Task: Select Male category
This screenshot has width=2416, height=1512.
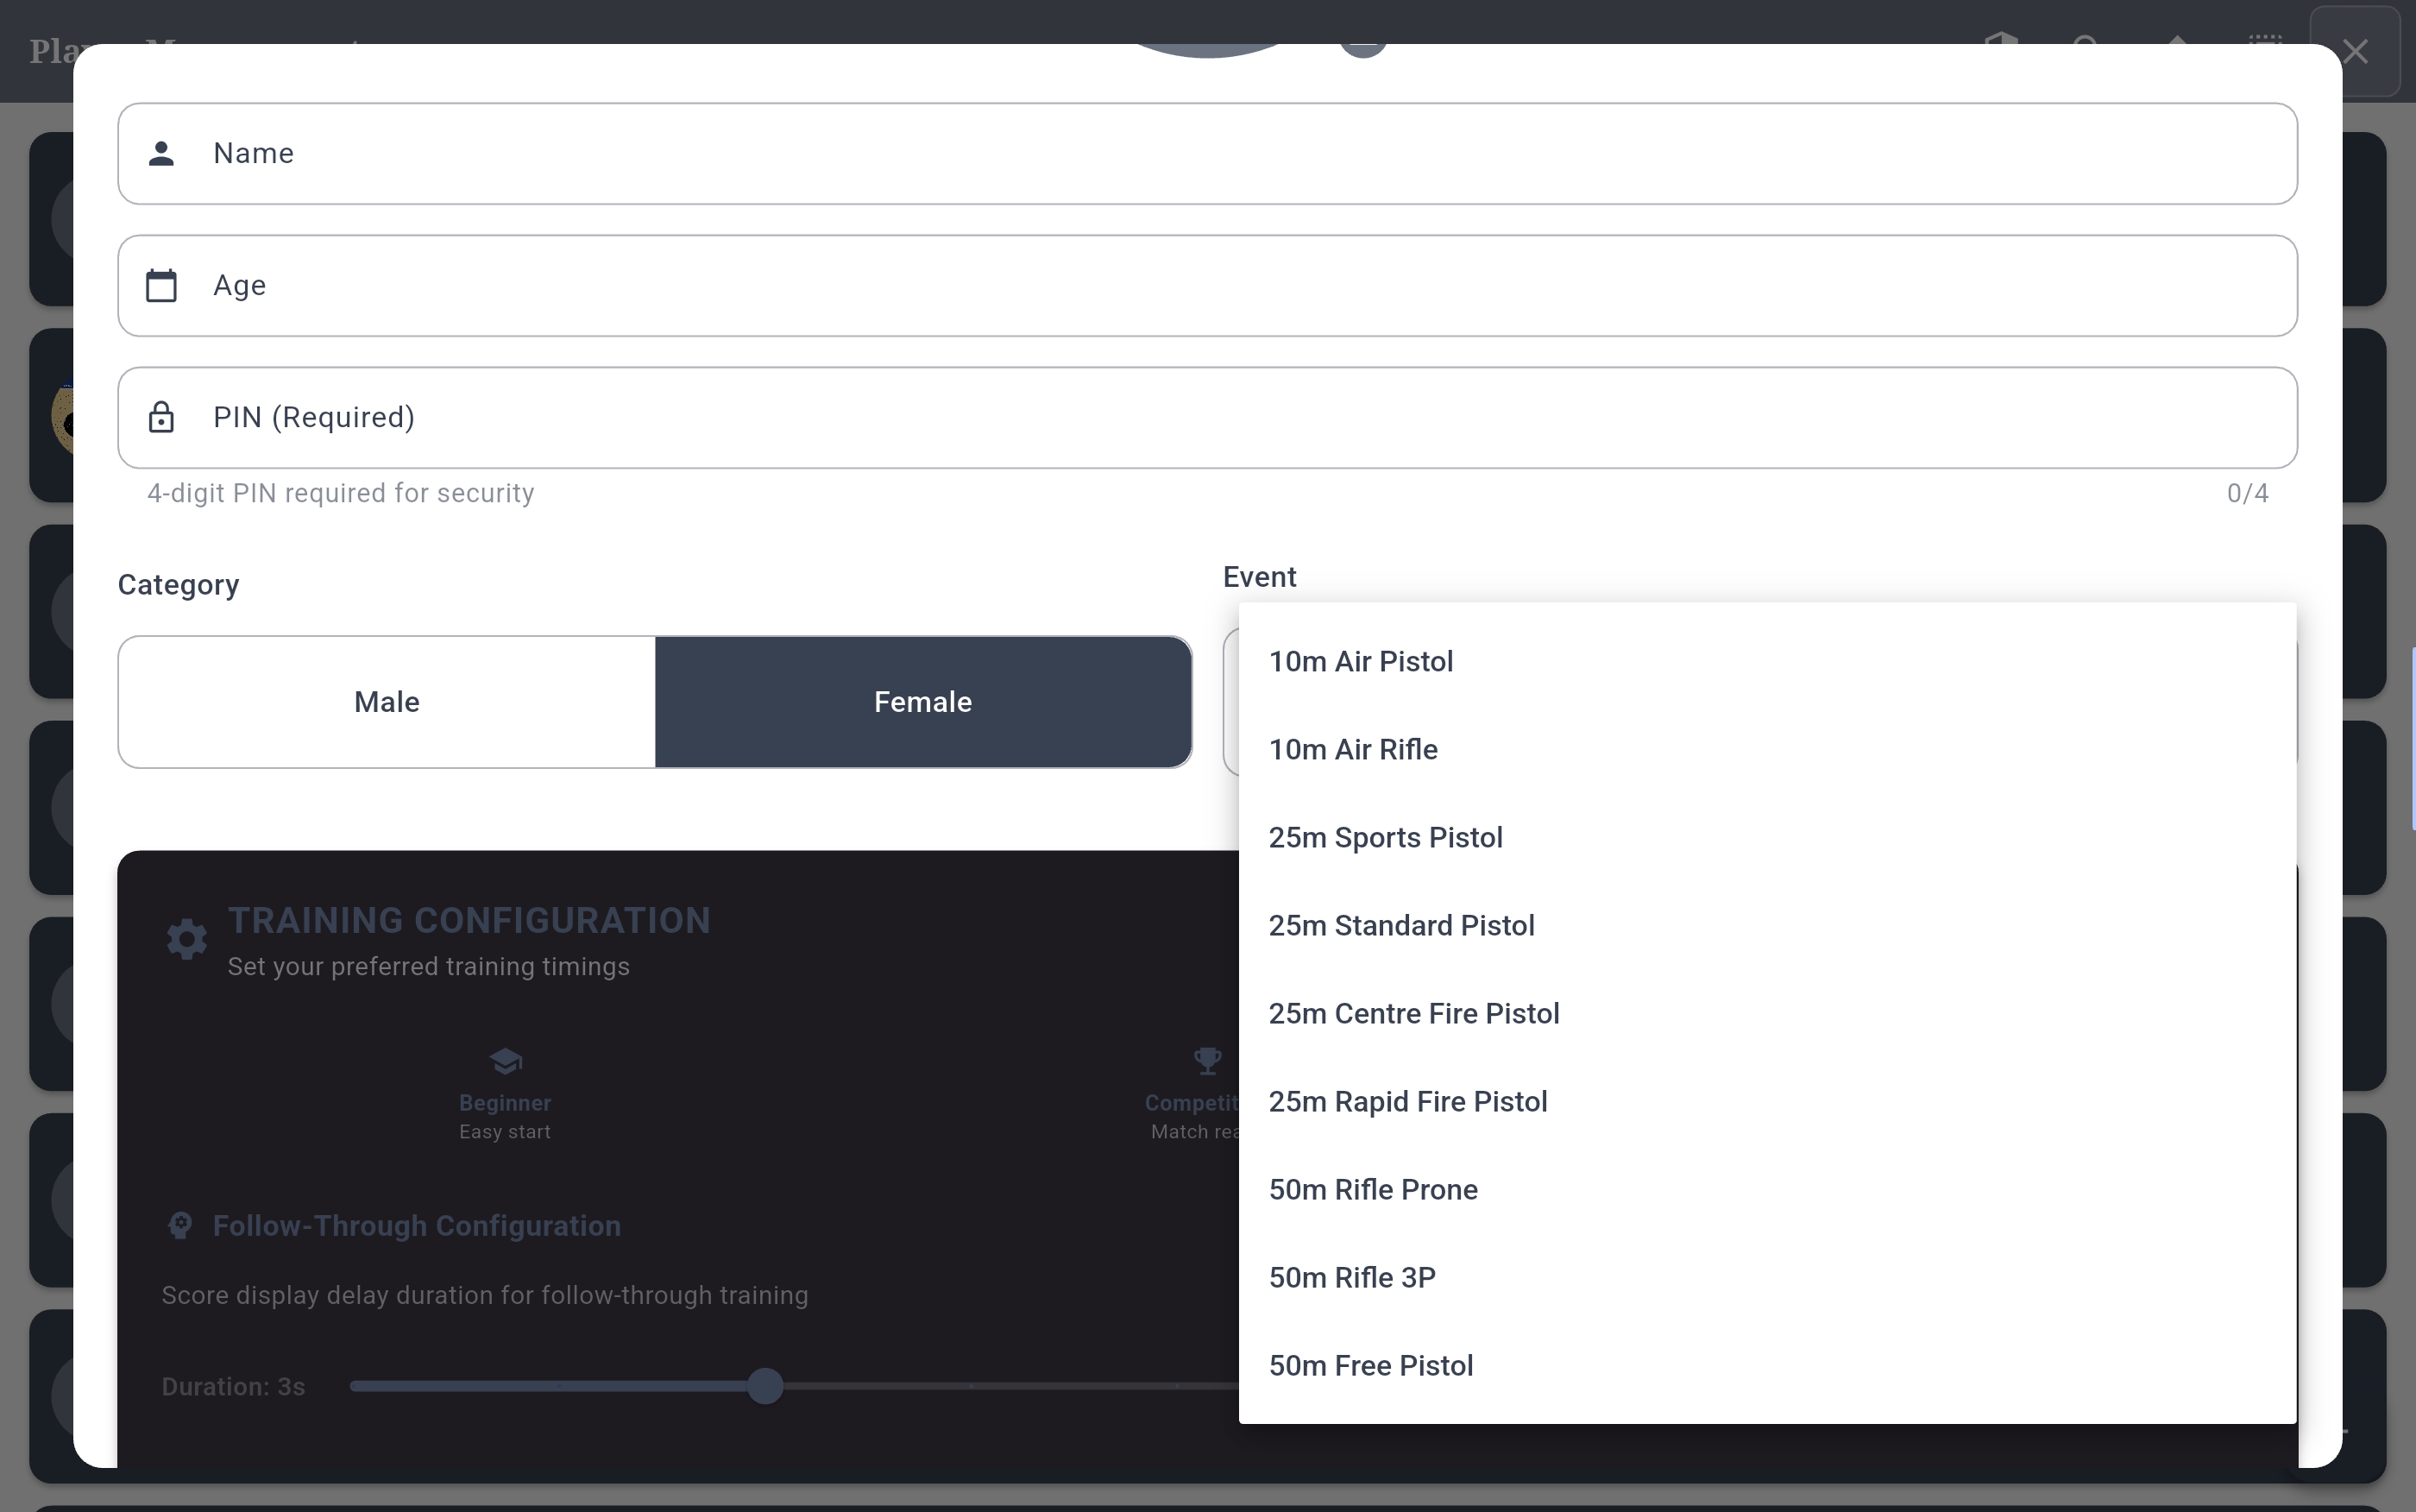Action: [387, 702]
